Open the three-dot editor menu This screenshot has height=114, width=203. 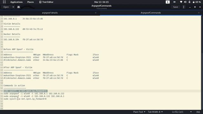184,7
